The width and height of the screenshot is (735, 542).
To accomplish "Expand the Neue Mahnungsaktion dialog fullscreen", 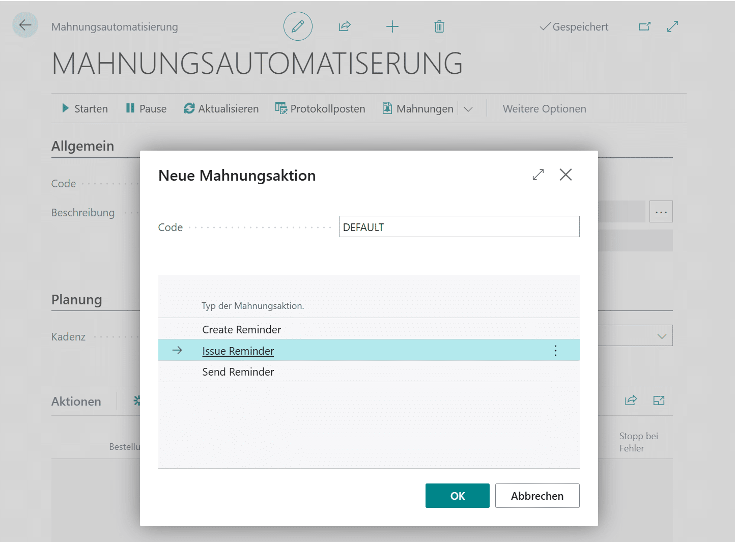I will (x=538, y=175).
